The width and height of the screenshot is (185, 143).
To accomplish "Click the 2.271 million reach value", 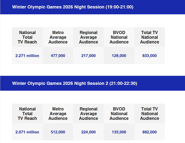I will click(27, 55).
